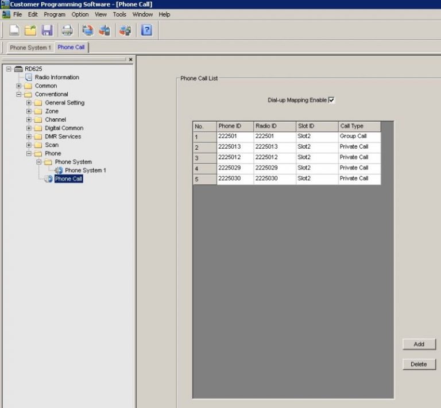Expand the Zone folder
The height and width of the screenshot is (408, 441).
(29, 111)
